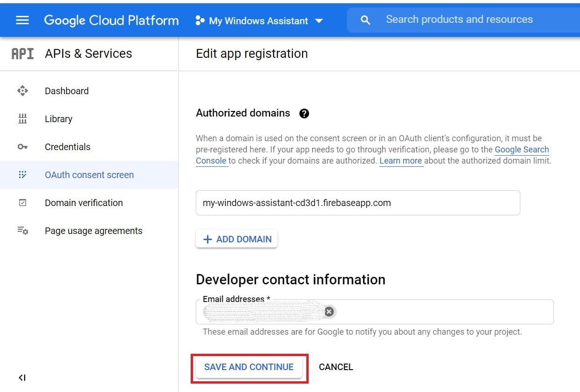
Task: Click the project selector dropdown arrow
Action: (x=319, y=21)
